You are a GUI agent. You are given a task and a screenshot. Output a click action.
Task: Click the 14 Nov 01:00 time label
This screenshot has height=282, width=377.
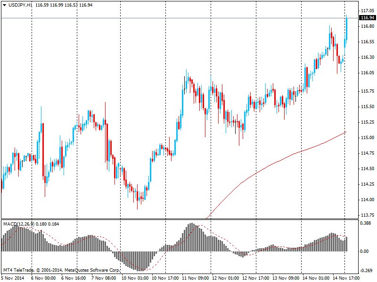316,278
